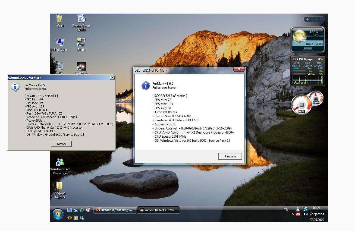The width and height of the screenshot is (355, 231).
Task: Click the CPU history graph in gadget
Action: pos(307,80)
